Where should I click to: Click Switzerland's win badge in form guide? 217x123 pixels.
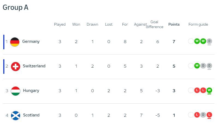197,66
